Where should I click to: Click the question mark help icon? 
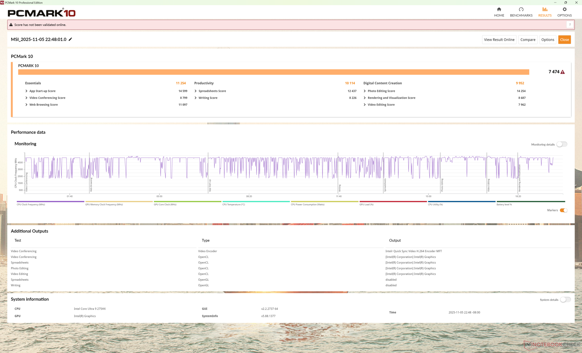(x=570, y=25)
